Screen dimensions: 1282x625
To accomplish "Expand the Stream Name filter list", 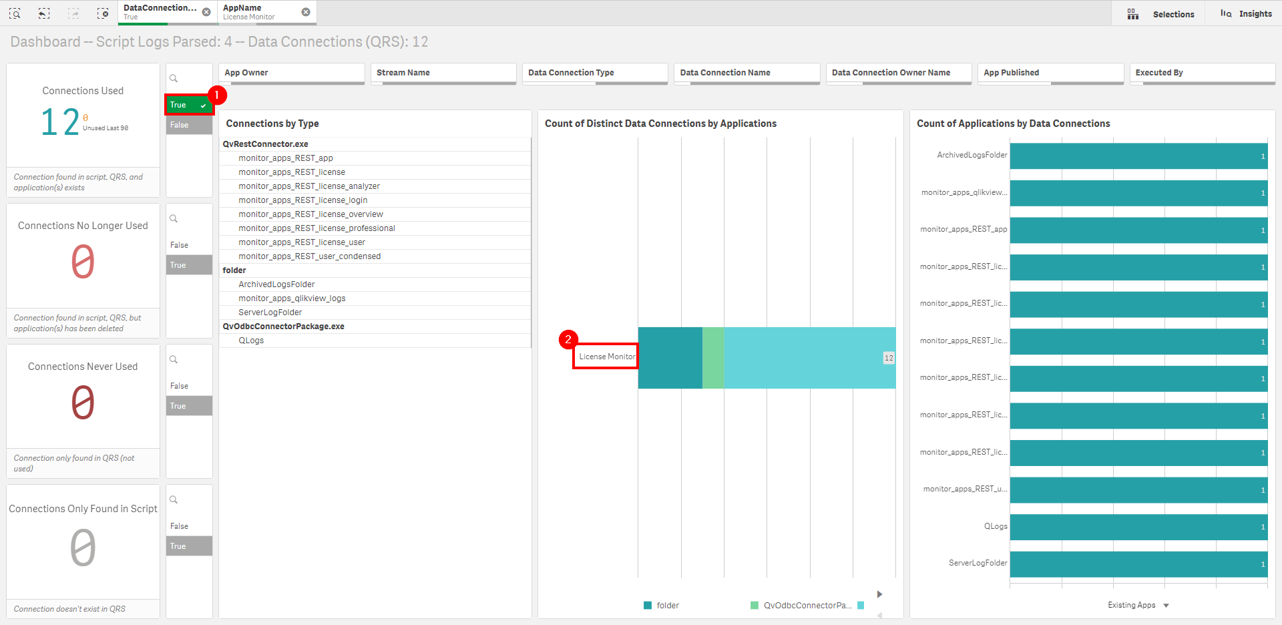I will point(443,73).
